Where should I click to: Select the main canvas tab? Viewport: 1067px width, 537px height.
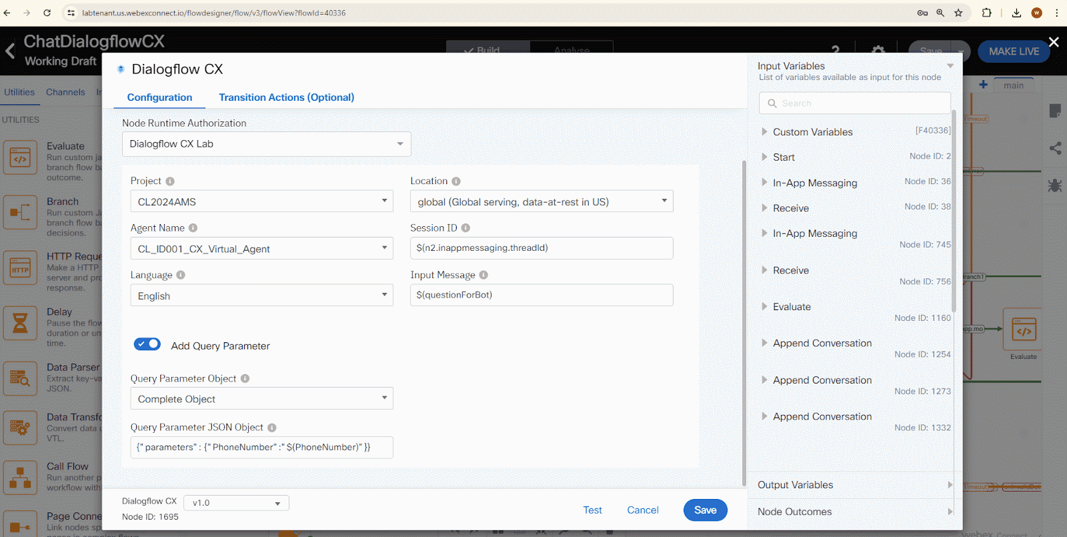click(x=1014, y=85)
